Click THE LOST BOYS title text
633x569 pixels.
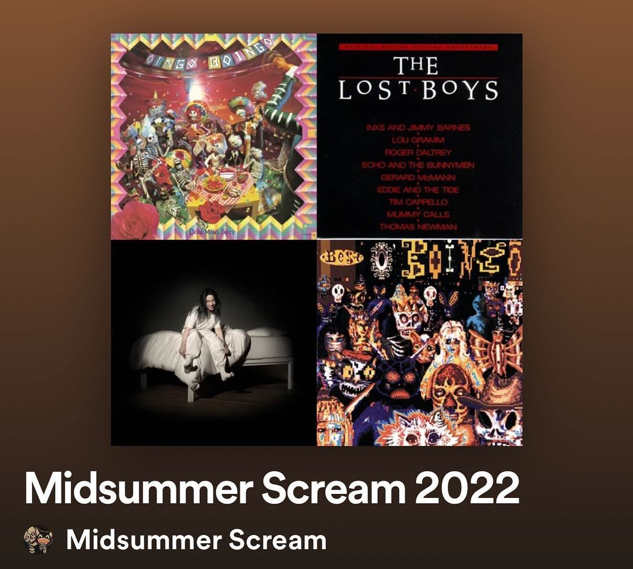[418, 78]
